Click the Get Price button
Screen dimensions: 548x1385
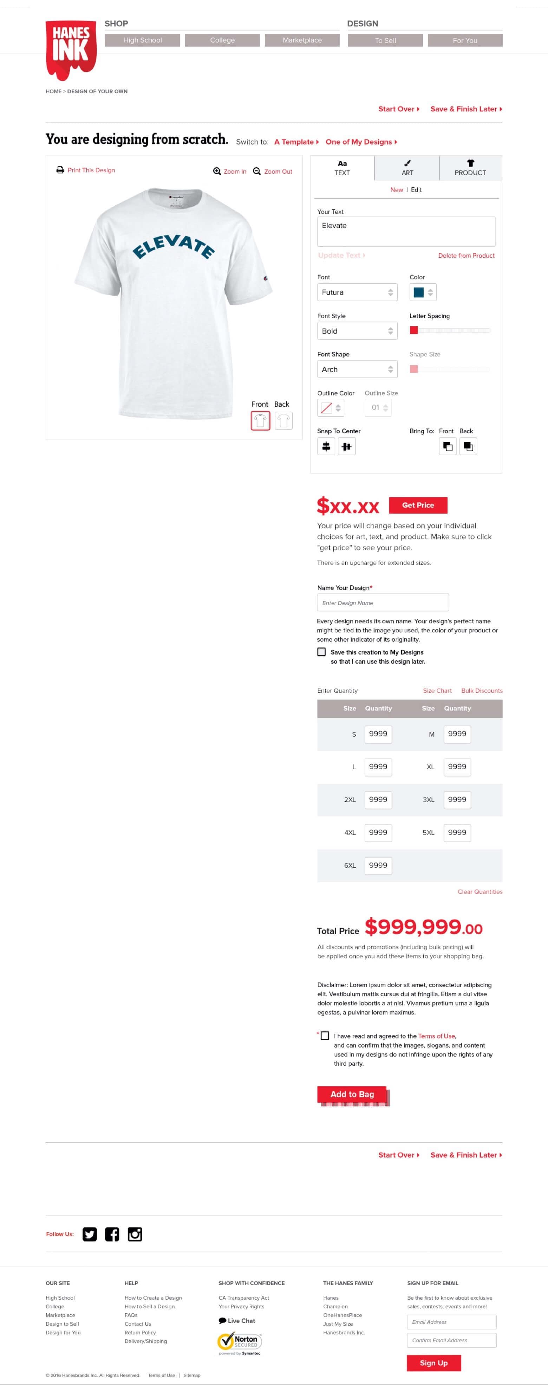pyautogui.click(x=418, y=505)
